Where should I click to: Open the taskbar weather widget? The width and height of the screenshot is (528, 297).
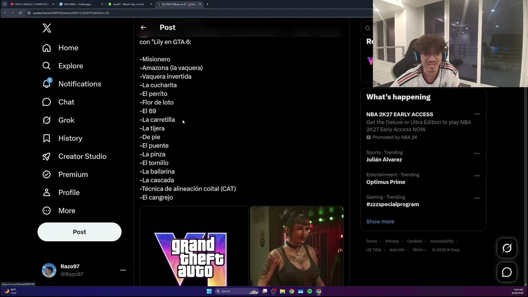(x=10, y=291)
